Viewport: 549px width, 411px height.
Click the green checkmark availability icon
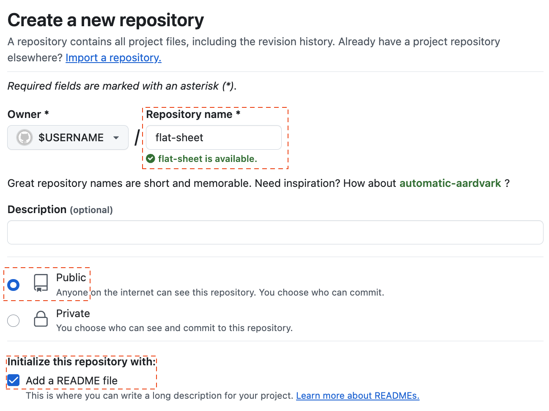[x=151, y=158]
